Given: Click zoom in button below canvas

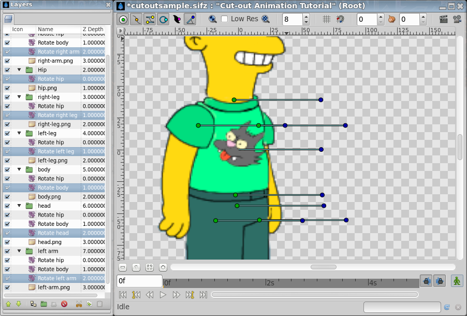Looking at the screenshot, I should pos(163,267).
